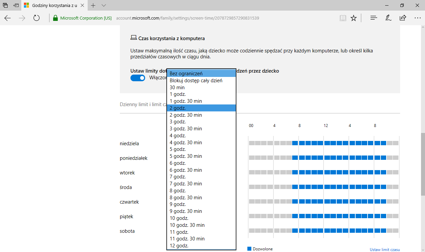Click the first blue time block for niedziela

pos(295,143)
